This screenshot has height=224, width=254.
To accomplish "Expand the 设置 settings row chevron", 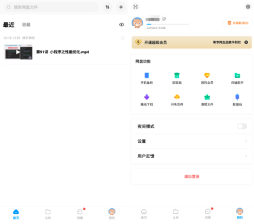I will click(x=247, y=141).
